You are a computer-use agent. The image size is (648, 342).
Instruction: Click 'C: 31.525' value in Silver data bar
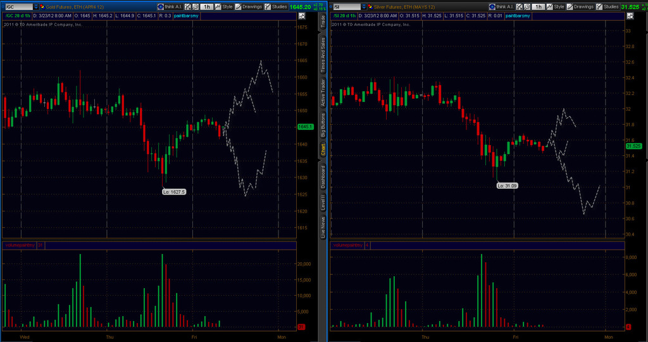(475, 16)
